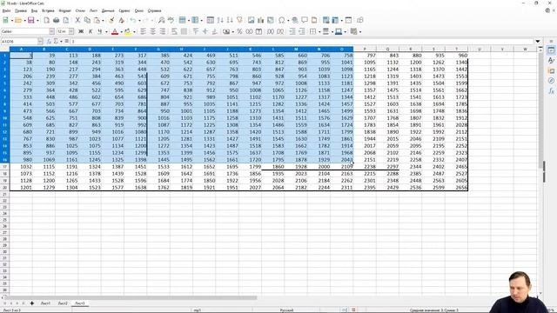Click the Print Preview icon
Viewport: 557px width, 313px height.
[x=66, y=20]
